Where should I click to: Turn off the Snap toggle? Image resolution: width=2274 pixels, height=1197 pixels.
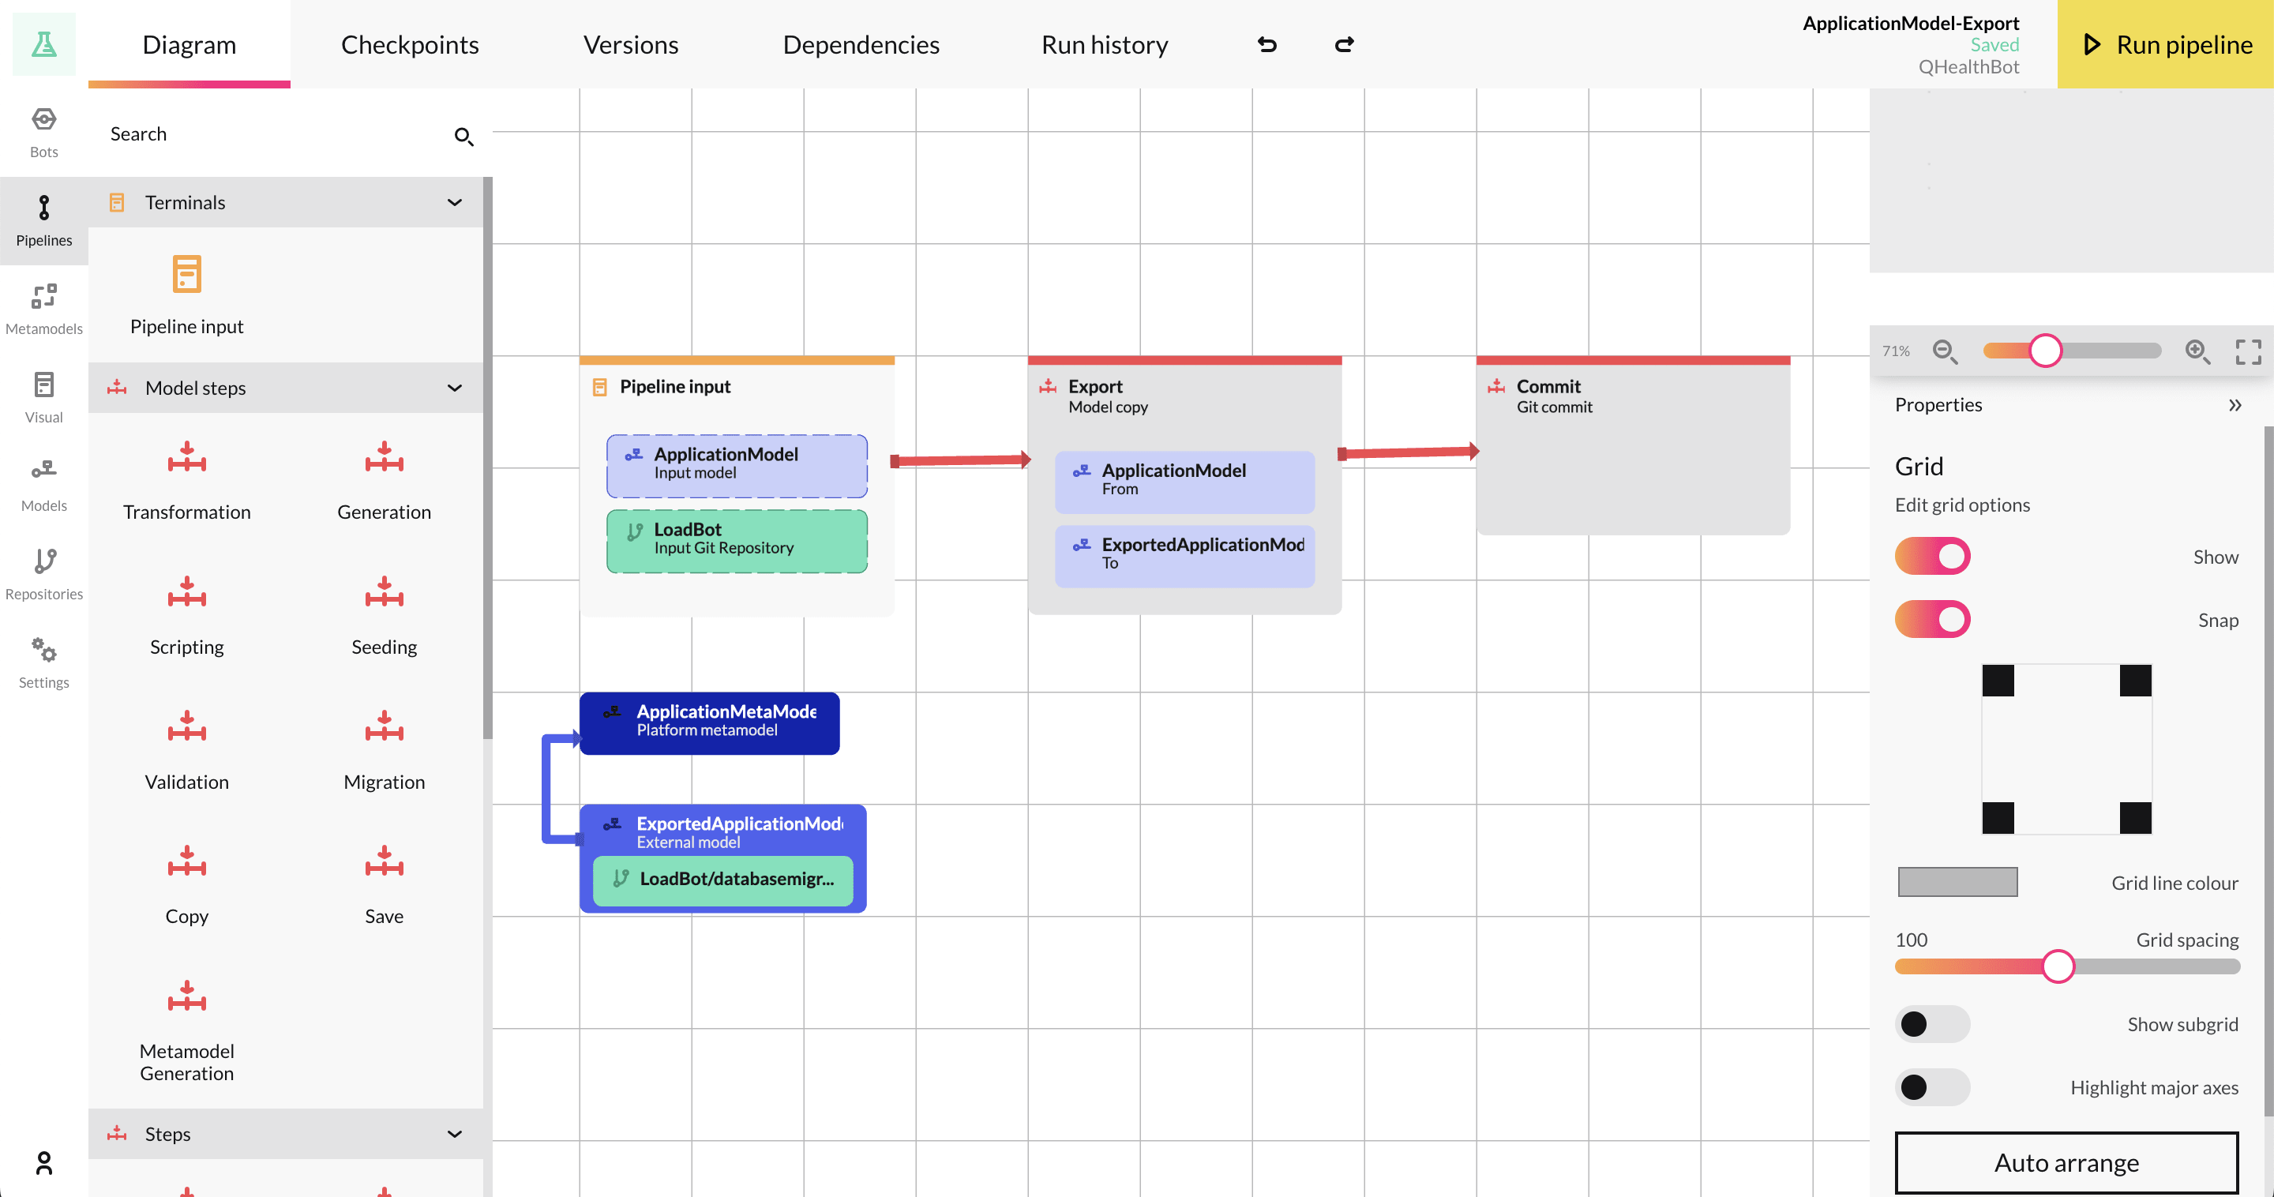pos(1932,619)
